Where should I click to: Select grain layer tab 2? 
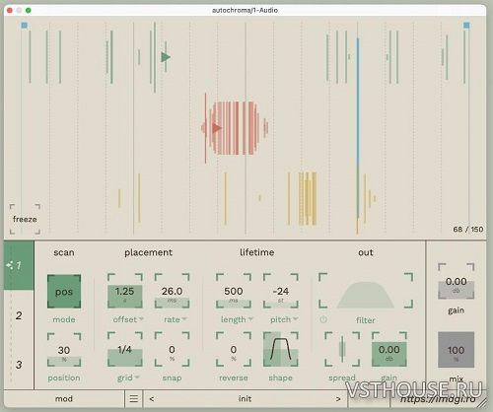(x=19, y=315)
